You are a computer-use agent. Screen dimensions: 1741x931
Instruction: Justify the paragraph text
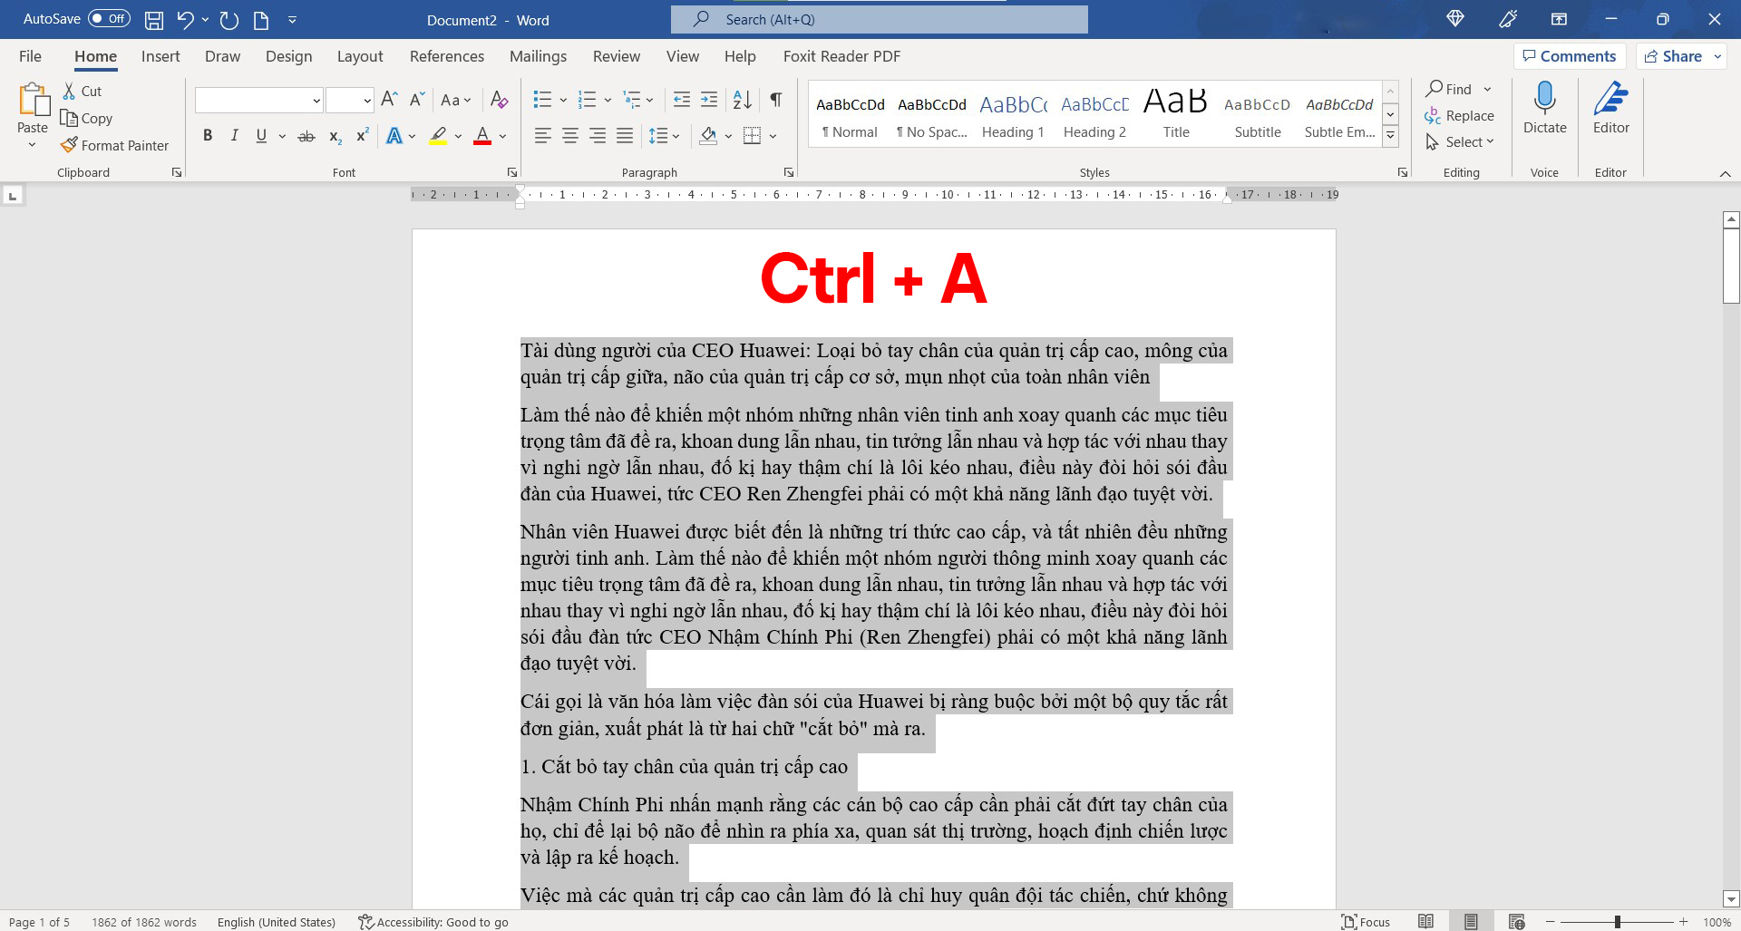coord(625,136)
